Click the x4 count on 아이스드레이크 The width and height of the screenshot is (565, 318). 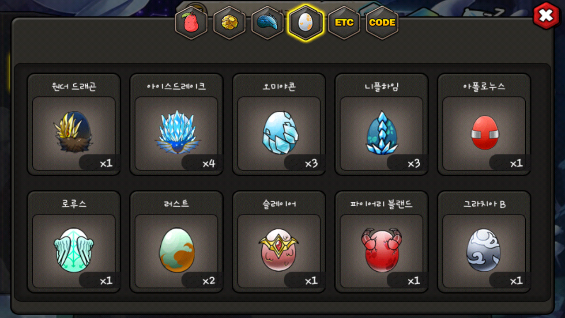209,163
